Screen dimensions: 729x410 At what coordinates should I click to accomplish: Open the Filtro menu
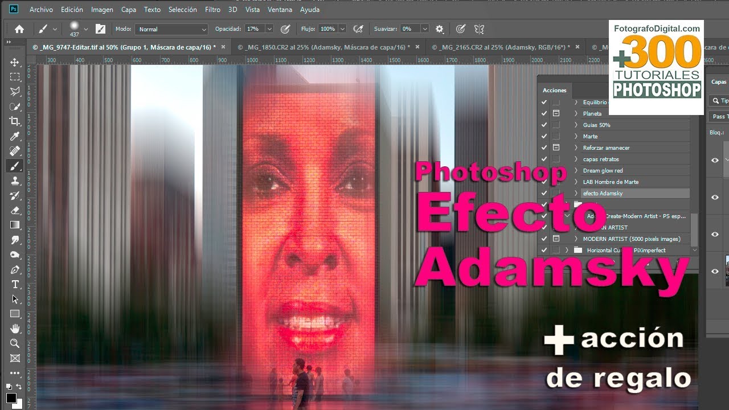[212, 10]
